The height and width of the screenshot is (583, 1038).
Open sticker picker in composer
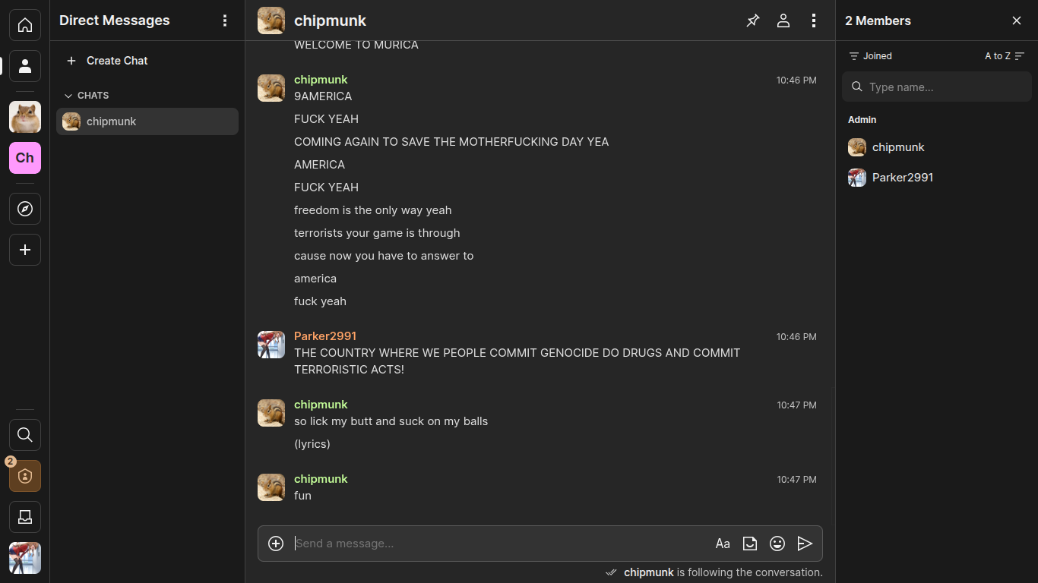(750, 544)
